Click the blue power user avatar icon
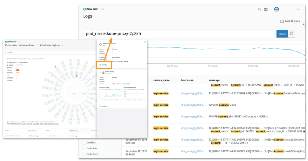Image resolution: width=308 pixels, height=161 pixels. (x=276, y=9)
